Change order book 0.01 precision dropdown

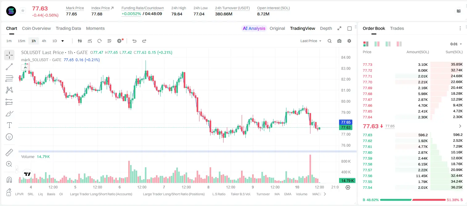pos(456,44)
